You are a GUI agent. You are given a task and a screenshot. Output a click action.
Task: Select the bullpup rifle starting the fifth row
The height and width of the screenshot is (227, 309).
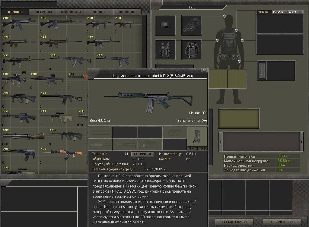pyautogui.click(x=19, y=99)
